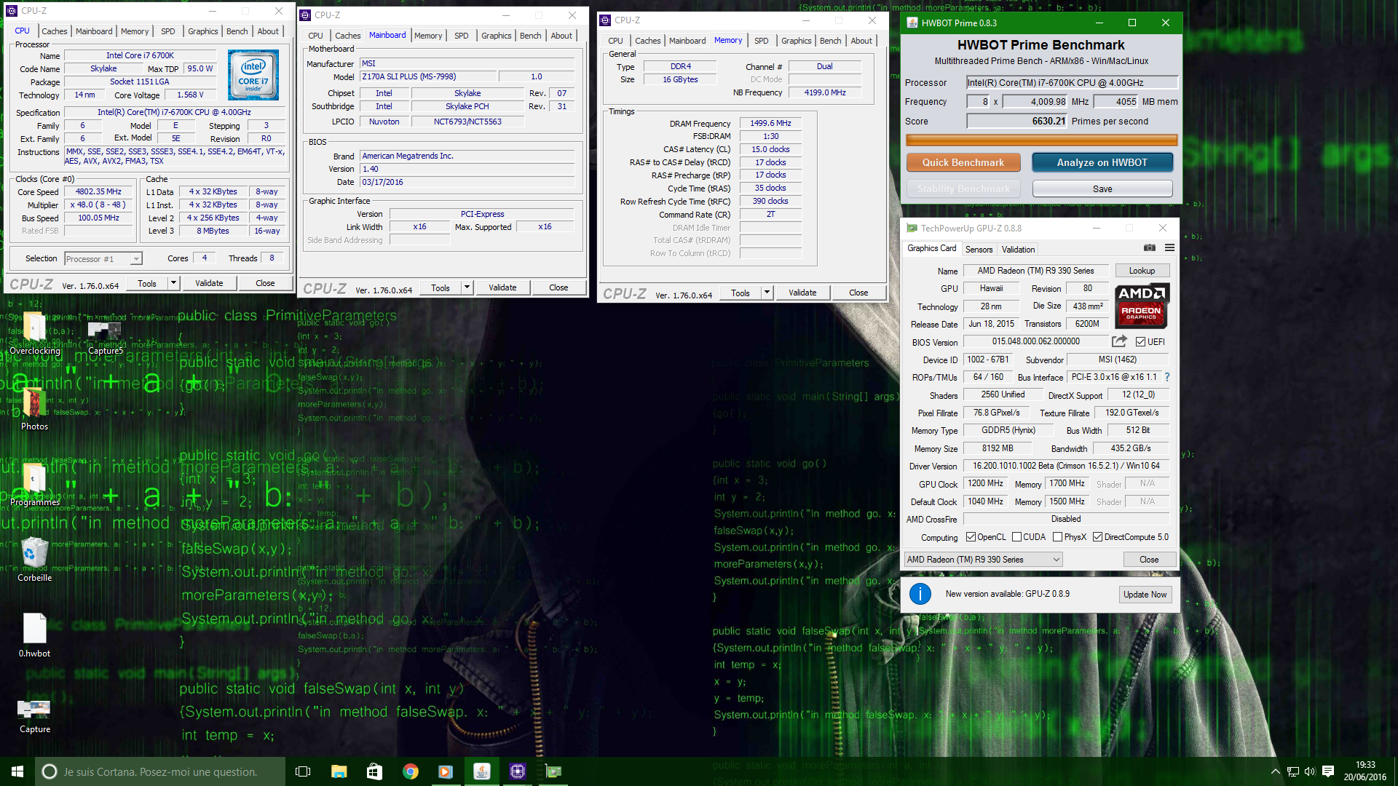
Task: Select Corbeille recycle bin icon
Action: point(34,554)
